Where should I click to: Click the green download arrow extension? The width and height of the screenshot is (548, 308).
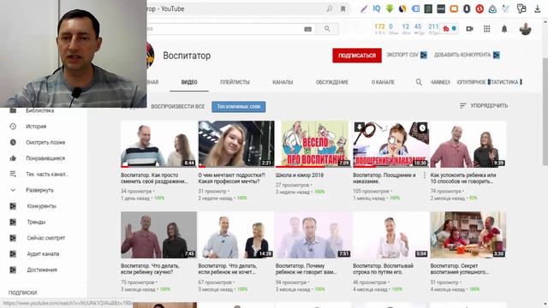[x=390, y=9]
